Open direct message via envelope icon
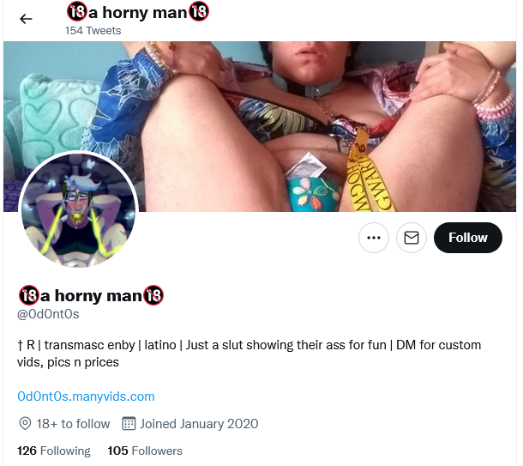Viewport: 523px width, 466px height. coord(412,238)
